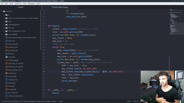Place cursor on 'def main():' line
184x103 pixels.
click(x=54, y=26)
